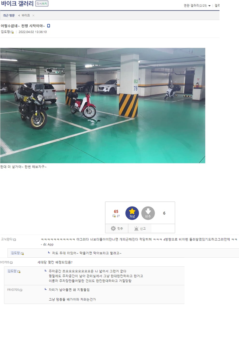The image size is (239, 338).
Task: Click the badge icon next to author 김도망
Action: [x=12, y=32]
